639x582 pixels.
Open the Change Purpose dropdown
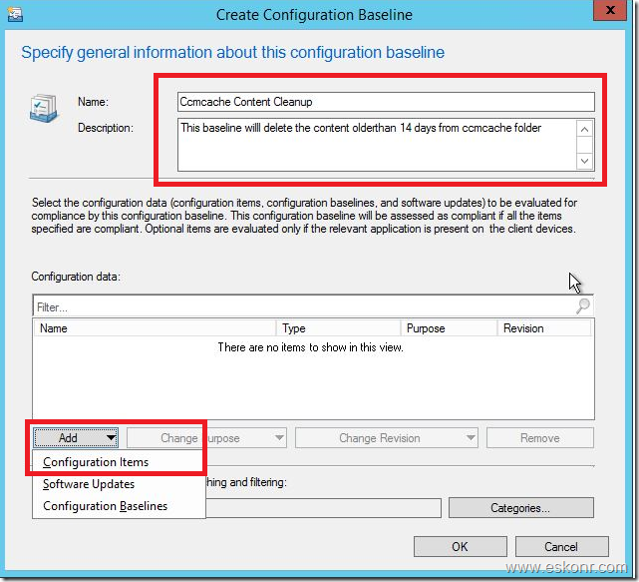[206, 438]
